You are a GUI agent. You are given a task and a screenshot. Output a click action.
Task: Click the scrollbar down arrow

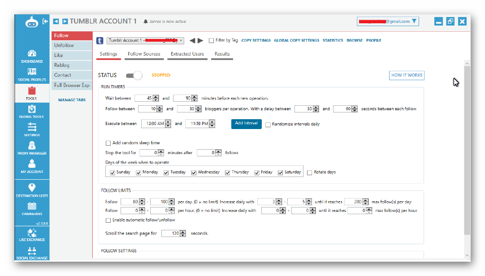(467, 255)
